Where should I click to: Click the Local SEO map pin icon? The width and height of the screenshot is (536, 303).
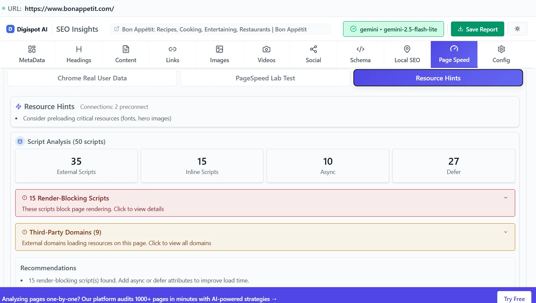(x=407, y=49)
